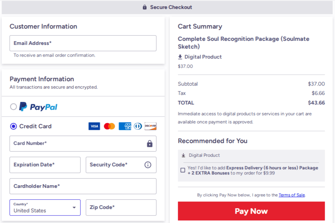Click the Zip Code field
The image size is (335, 223).
121,207
